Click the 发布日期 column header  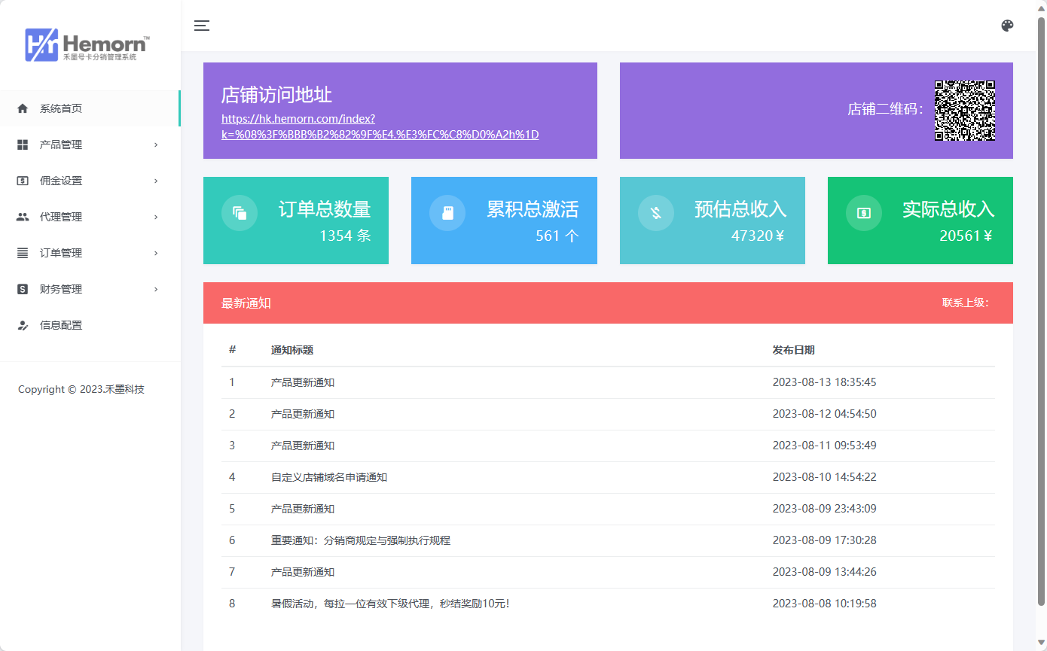[x=793, y=350]
